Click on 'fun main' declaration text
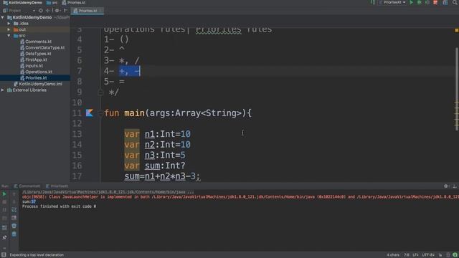Image resolution: width=459 pixels, height=258 pixels. click(x=124, y=113)
